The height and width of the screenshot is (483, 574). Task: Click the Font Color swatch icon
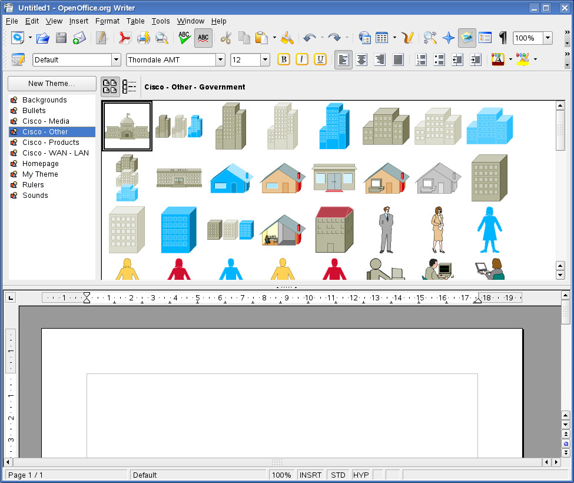[498, 59]
